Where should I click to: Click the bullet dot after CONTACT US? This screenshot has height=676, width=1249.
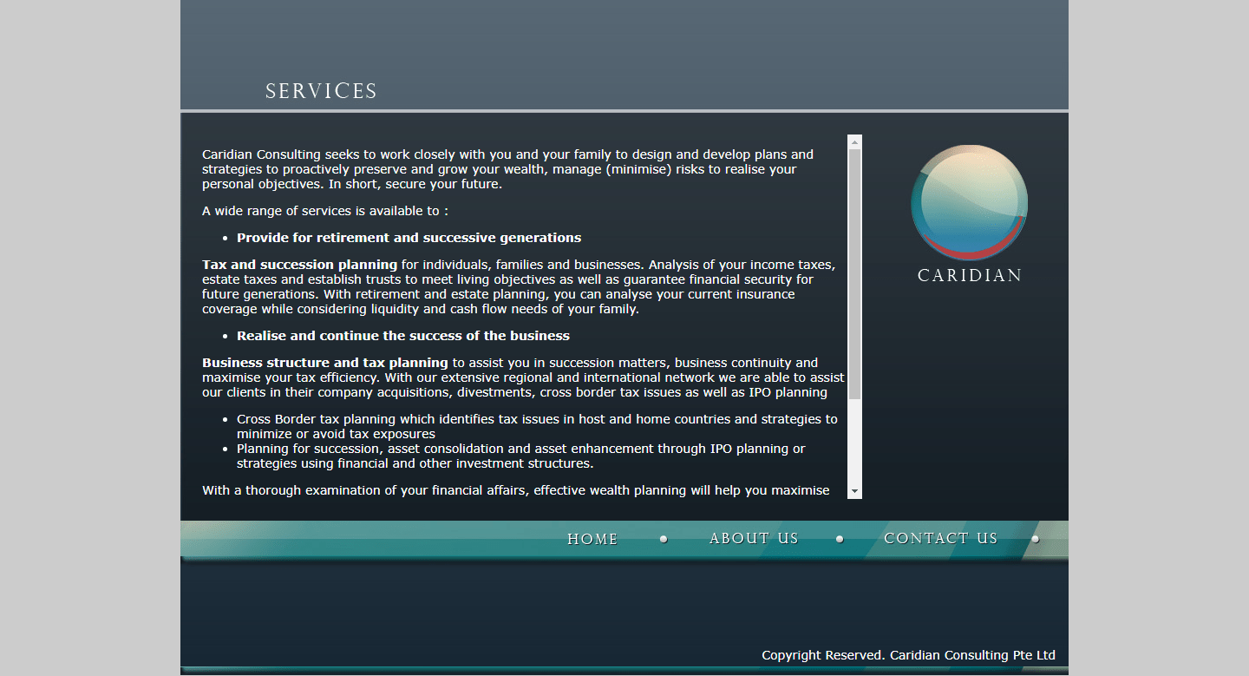pyautogui.click(x=1036, y=539)
